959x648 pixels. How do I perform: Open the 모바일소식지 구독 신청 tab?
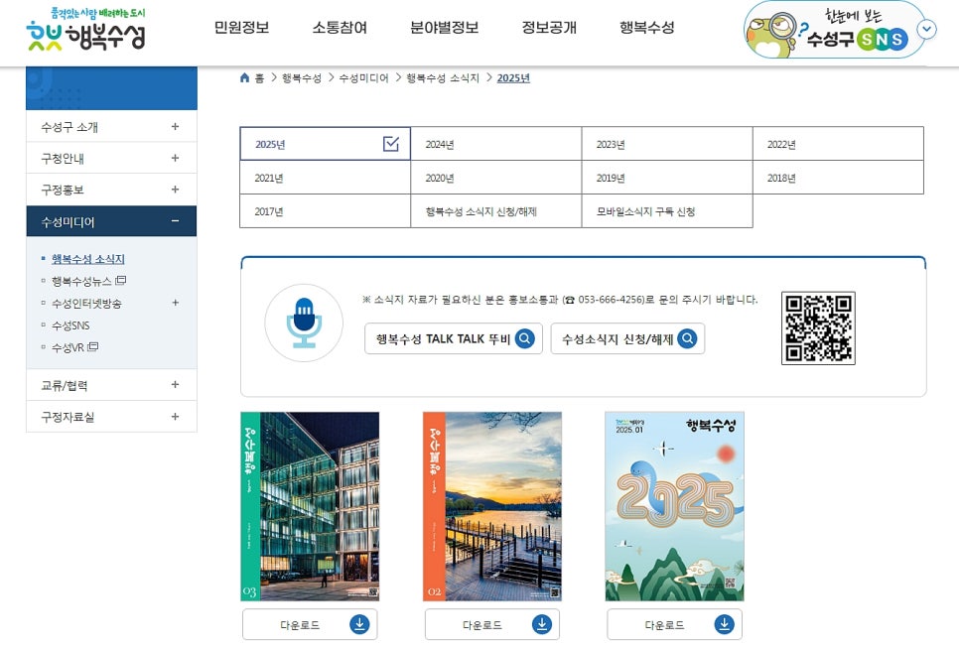point(667,211)
